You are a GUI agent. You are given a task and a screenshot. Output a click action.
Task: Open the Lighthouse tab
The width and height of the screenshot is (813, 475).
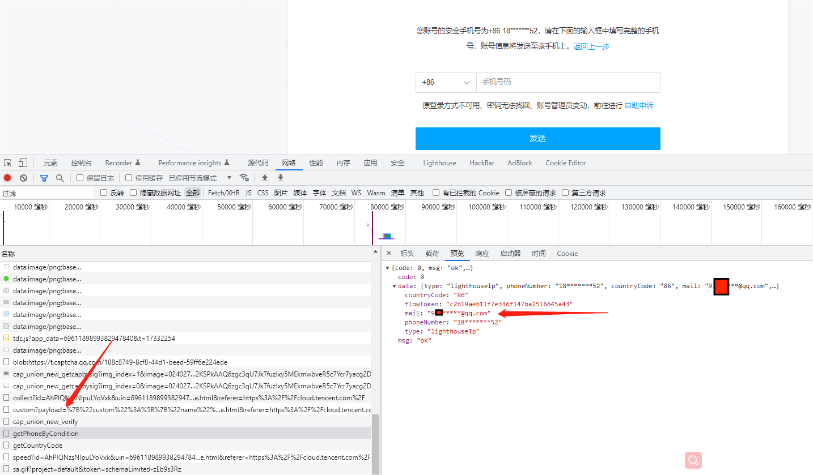pyautogui.click(x=439, y=163)
